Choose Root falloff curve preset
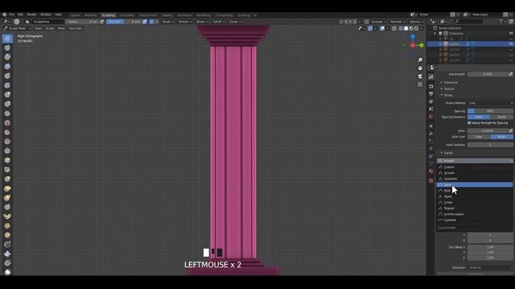515x289 pixels. (475, 191)
